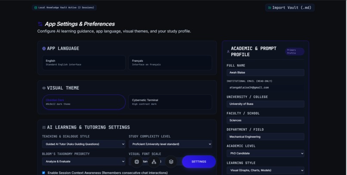Click the 'VISUAL FONT SCALE' label
The height and width of the screenshot is (175, 347).
click(x=145, y=154)
